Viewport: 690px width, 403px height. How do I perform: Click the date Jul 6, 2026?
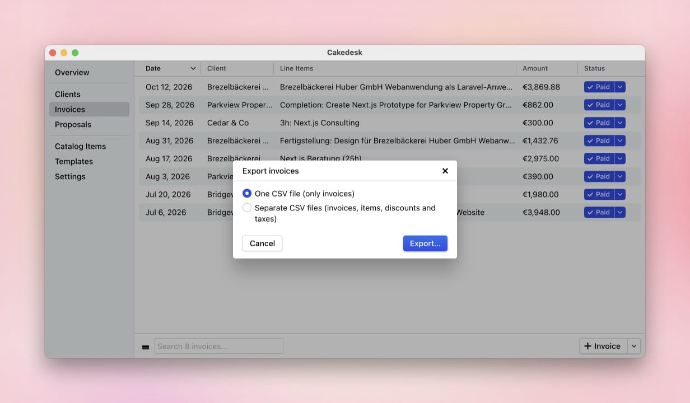[x=166, y=212]
